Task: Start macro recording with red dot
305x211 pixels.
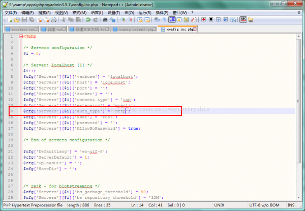Action: tap(203, 20)
